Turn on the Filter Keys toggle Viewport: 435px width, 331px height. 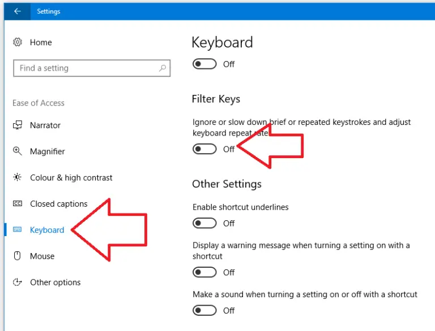[204, 149]
